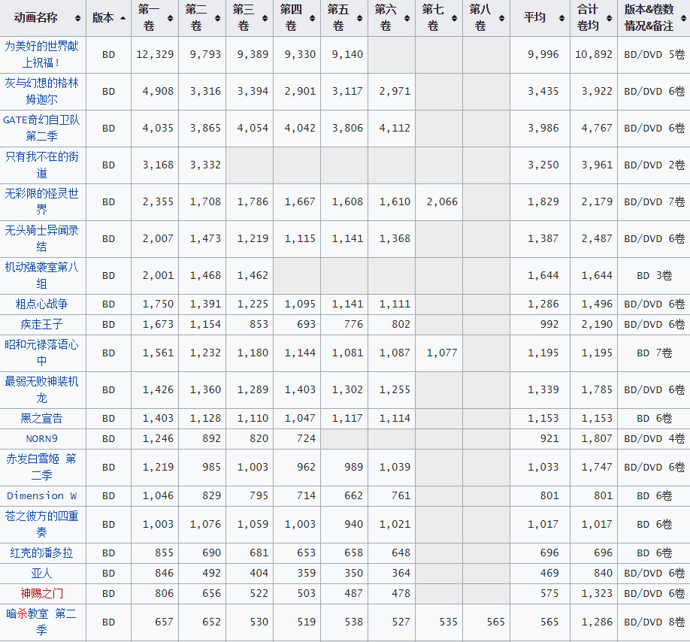
Task: Select cell value 855
Action: 164,553
